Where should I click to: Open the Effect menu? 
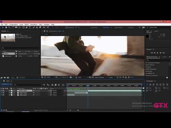(x=27, y=25)
